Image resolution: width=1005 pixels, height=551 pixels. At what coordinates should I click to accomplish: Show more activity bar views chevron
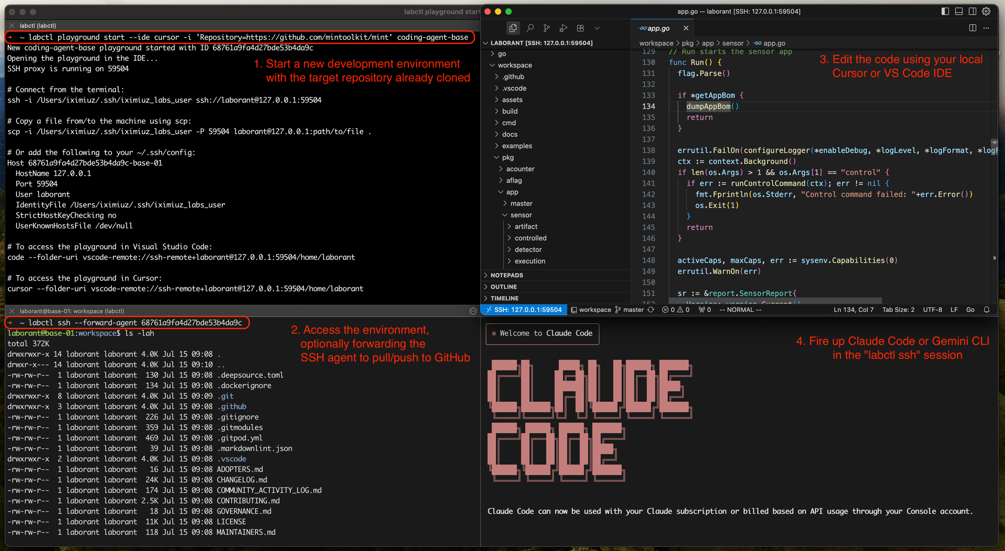coord(597,28)
